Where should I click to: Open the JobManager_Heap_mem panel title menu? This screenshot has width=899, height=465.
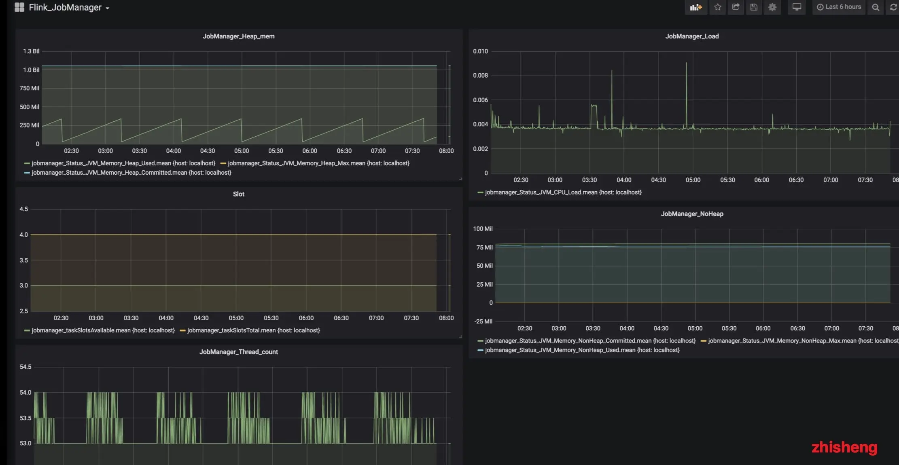[238, 36]
